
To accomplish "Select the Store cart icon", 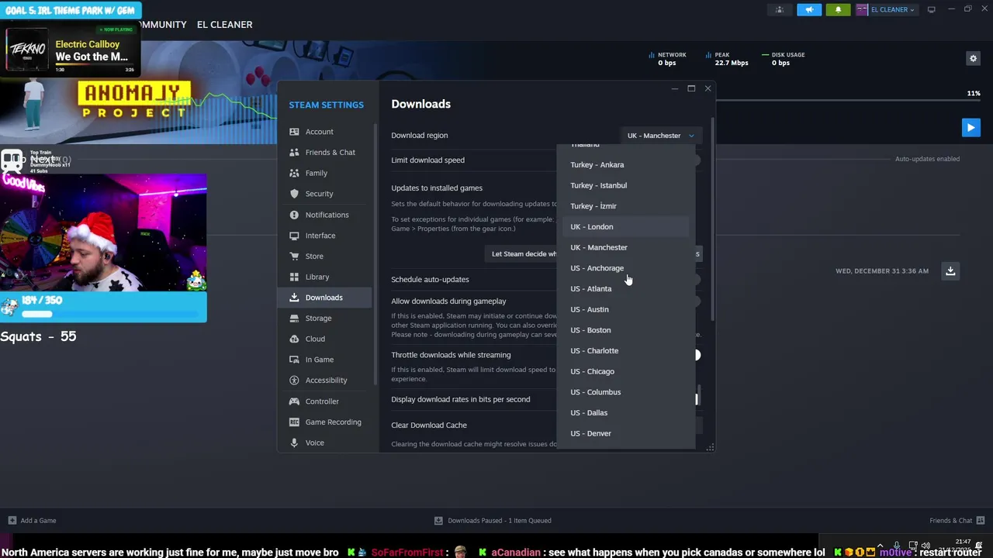I will (294, 256).
